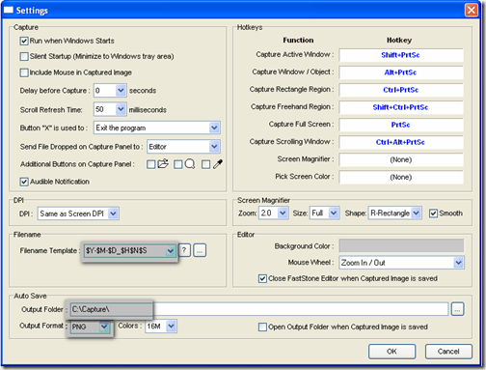The width and height of the screenshot is (486, 370).
Task: Click Pick Screen Color hotkey field
Action: point(401,177)
